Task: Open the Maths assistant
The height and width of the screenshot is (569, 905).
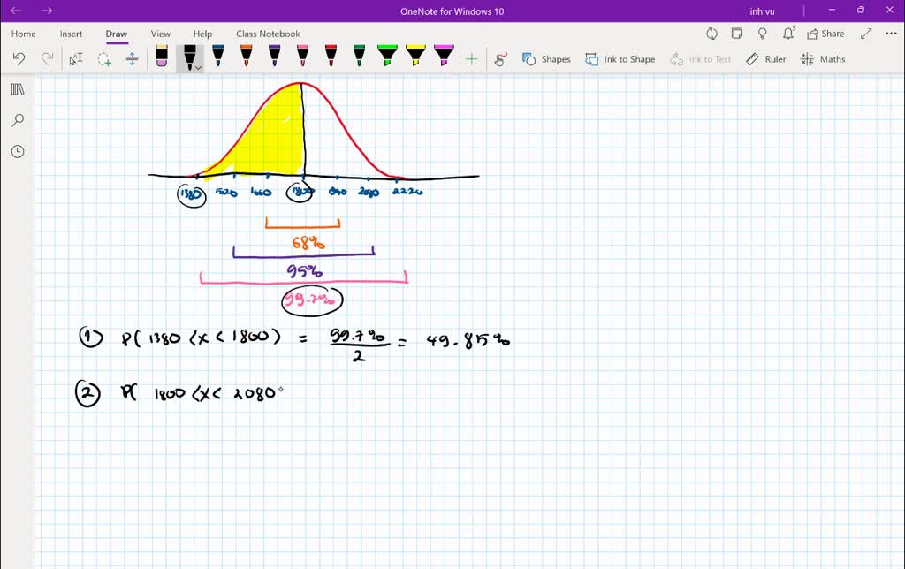Action: click(823, 58)
